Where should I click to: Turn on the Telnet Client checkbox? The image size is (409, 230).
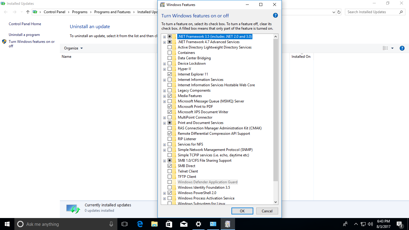tap(170, 171)
